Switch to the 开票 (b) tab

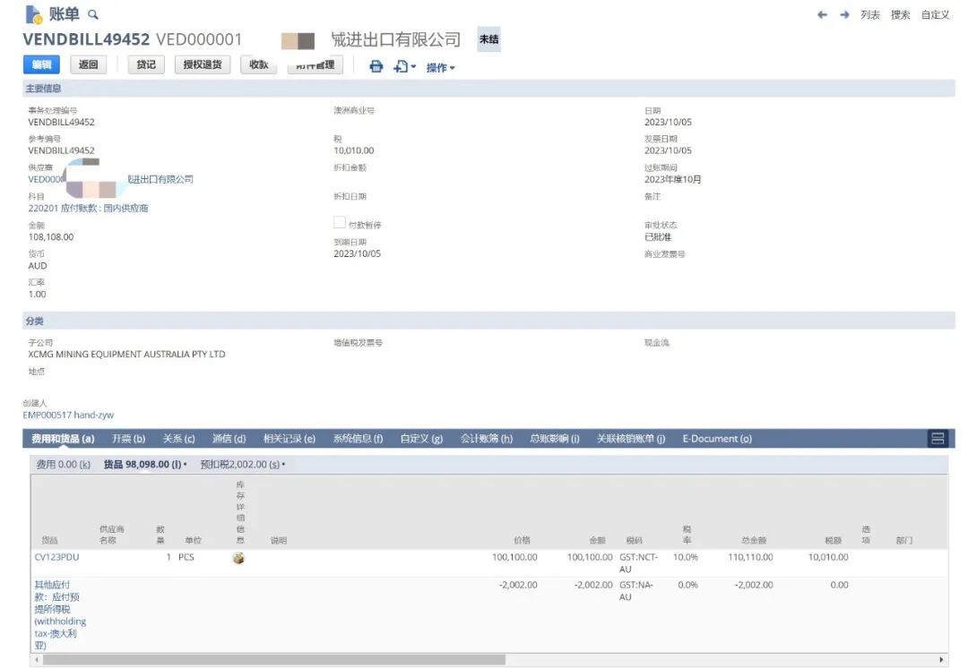(x=128, y=439)
